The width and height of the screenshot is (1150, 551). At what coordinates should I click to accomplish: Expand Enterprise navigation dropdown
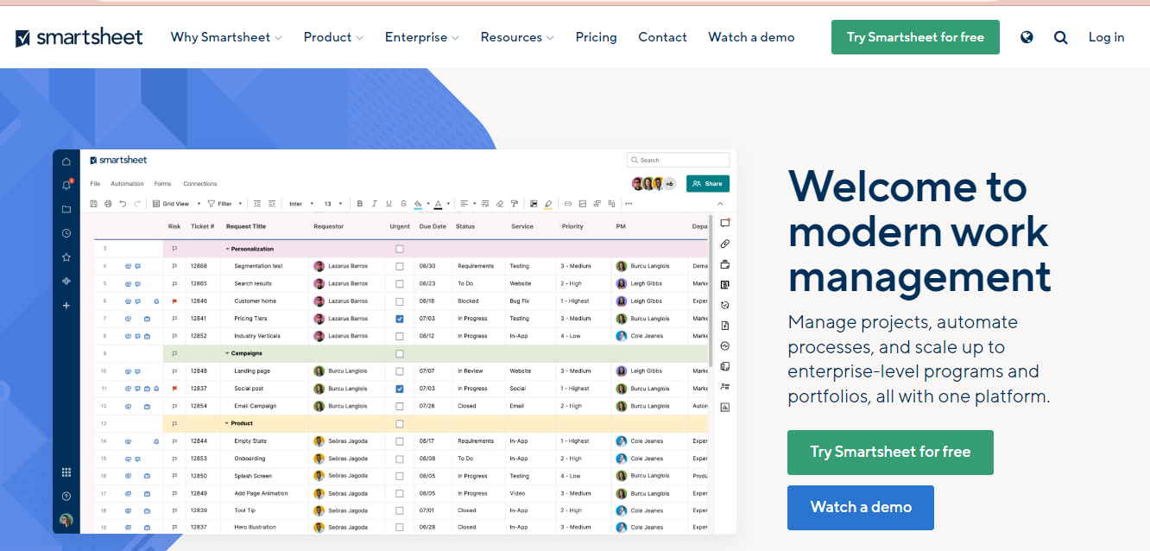pyautogui.click(x=421, y=37)
